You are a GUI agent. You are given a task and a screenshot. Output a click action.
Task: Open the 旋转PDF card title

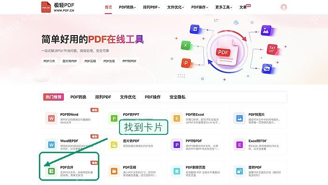click(255, 167)
